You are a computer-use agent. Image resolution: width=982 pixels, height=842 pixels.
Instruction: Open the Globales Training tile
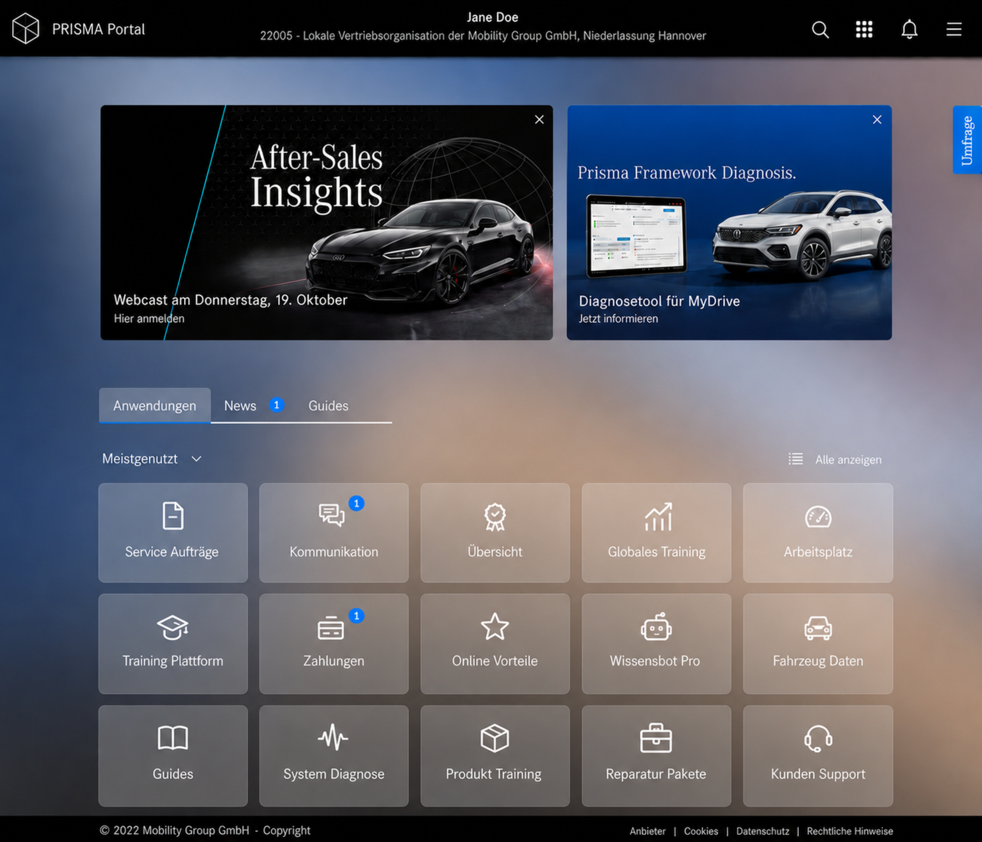(656, 533)
